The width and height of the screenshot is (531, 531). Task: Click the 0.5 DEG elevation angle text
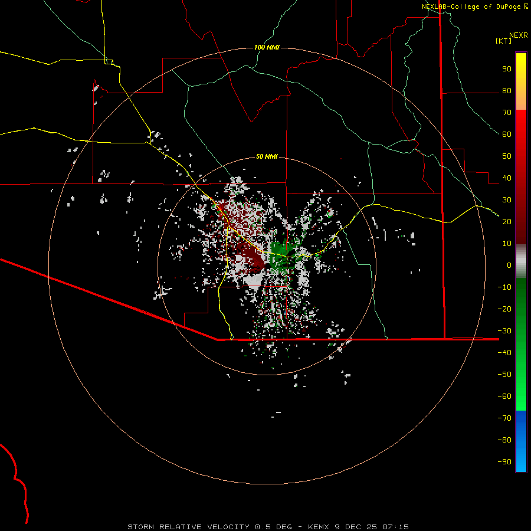(x=273, y=527)
